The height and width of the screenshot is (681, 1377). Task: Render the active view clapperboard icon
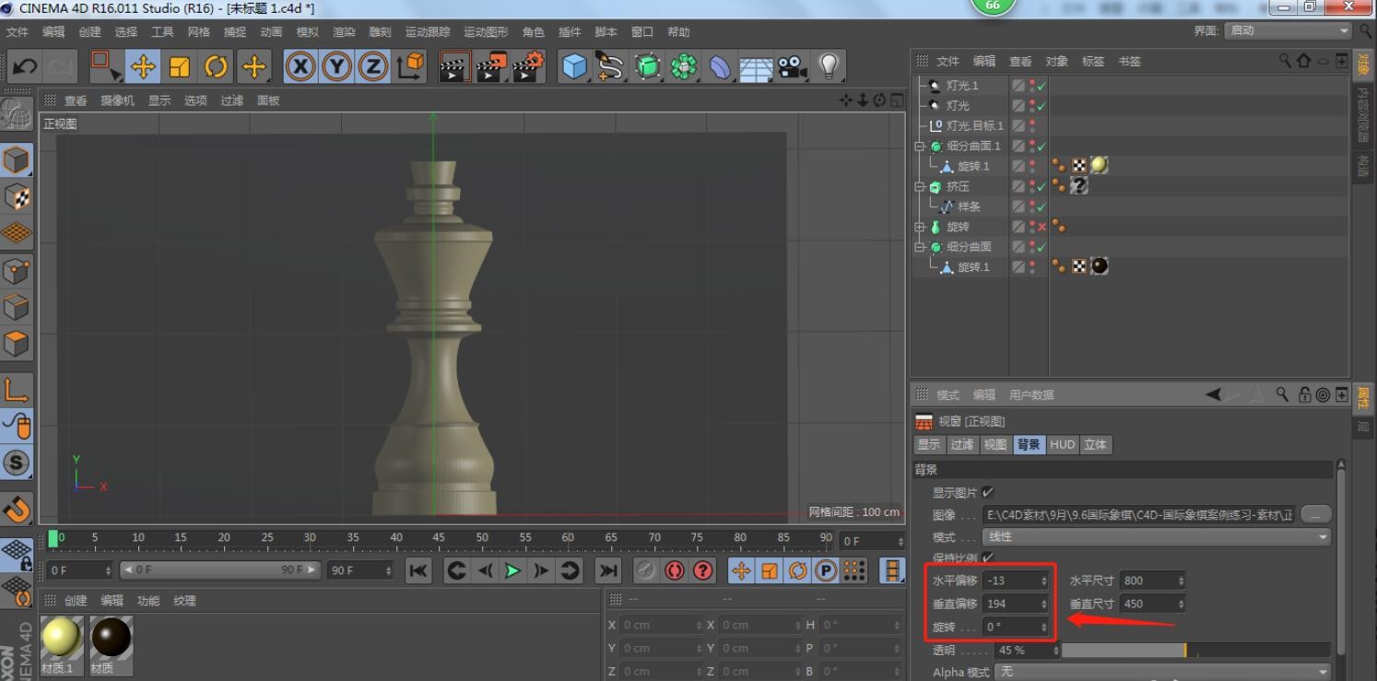coord(453,66)
